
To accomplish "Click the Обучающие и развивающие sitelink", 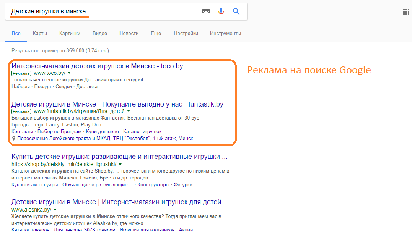I will pos(98,184).
